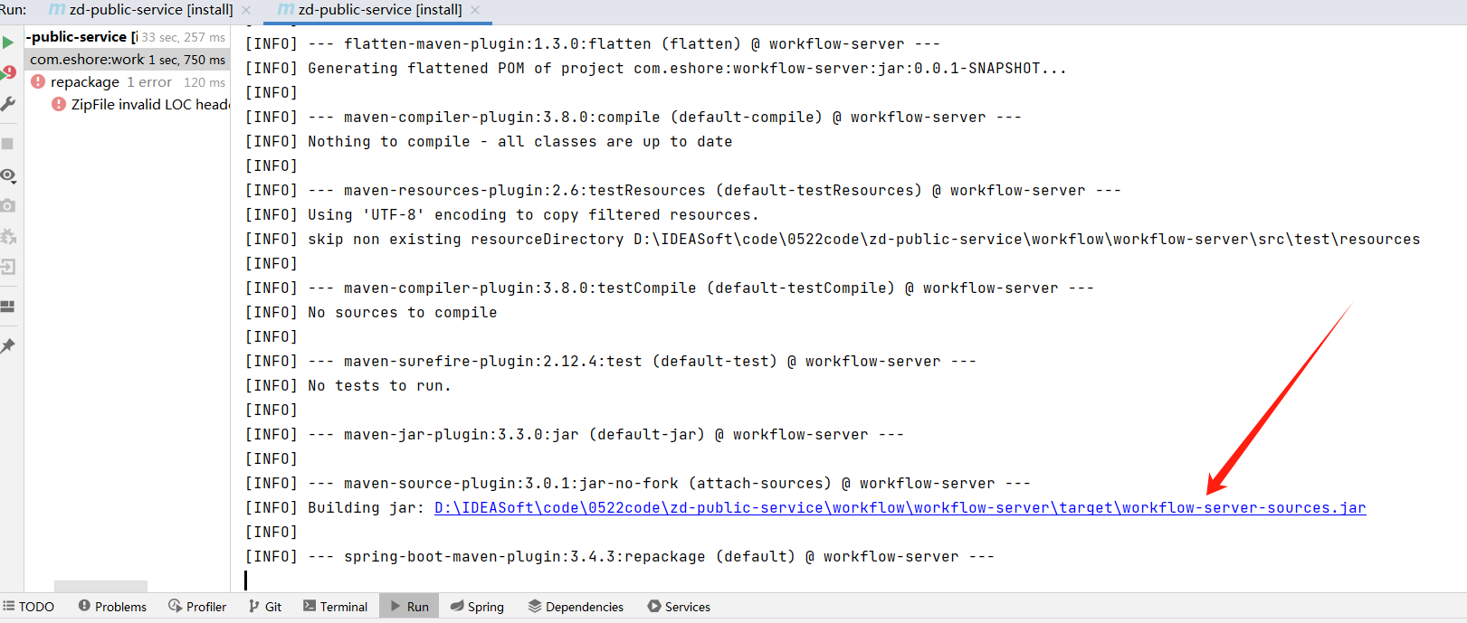Open the Terminal tool window
Viewport: 1467px width, 623px height.
(x=335, y=607)
